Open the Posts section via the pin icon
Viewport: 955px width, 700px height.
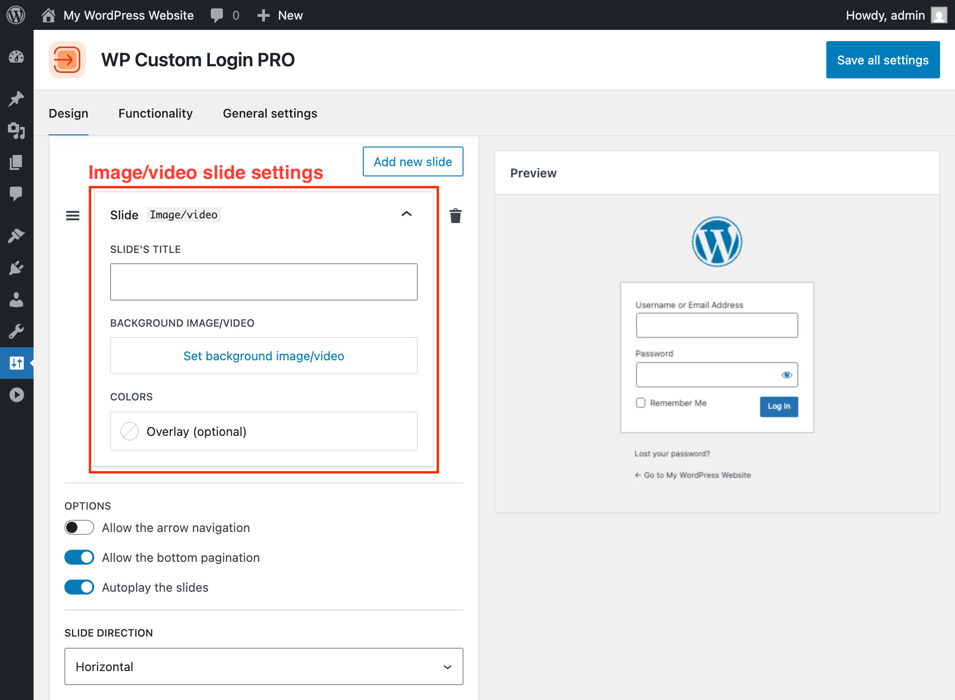[x=17, y=98]
